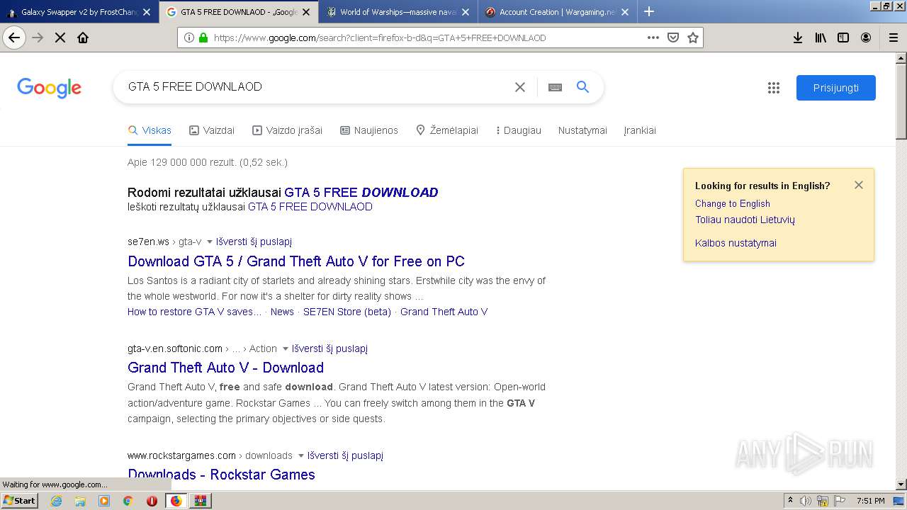Stop loading the current page
The image size is (907, 510).
[x=60, y=38]
